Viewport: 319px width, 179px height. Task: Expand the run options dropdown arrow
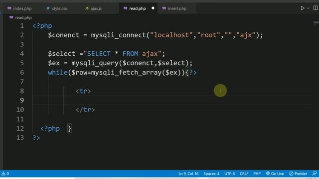pyautogui.click(x=308, y=8)
